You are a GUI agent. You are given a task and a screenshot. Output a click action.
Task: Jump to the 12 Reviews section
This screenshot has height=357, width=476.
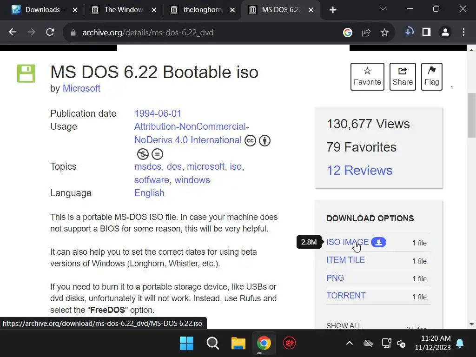click(x=359, y=170)
